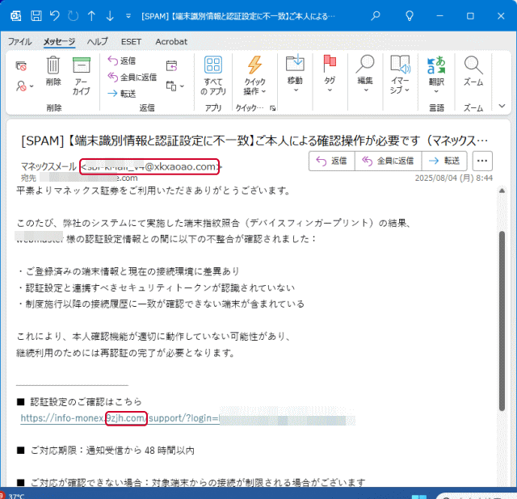Open the search magnifier in title bar
517x499 pixels.
tap(375, 16)
